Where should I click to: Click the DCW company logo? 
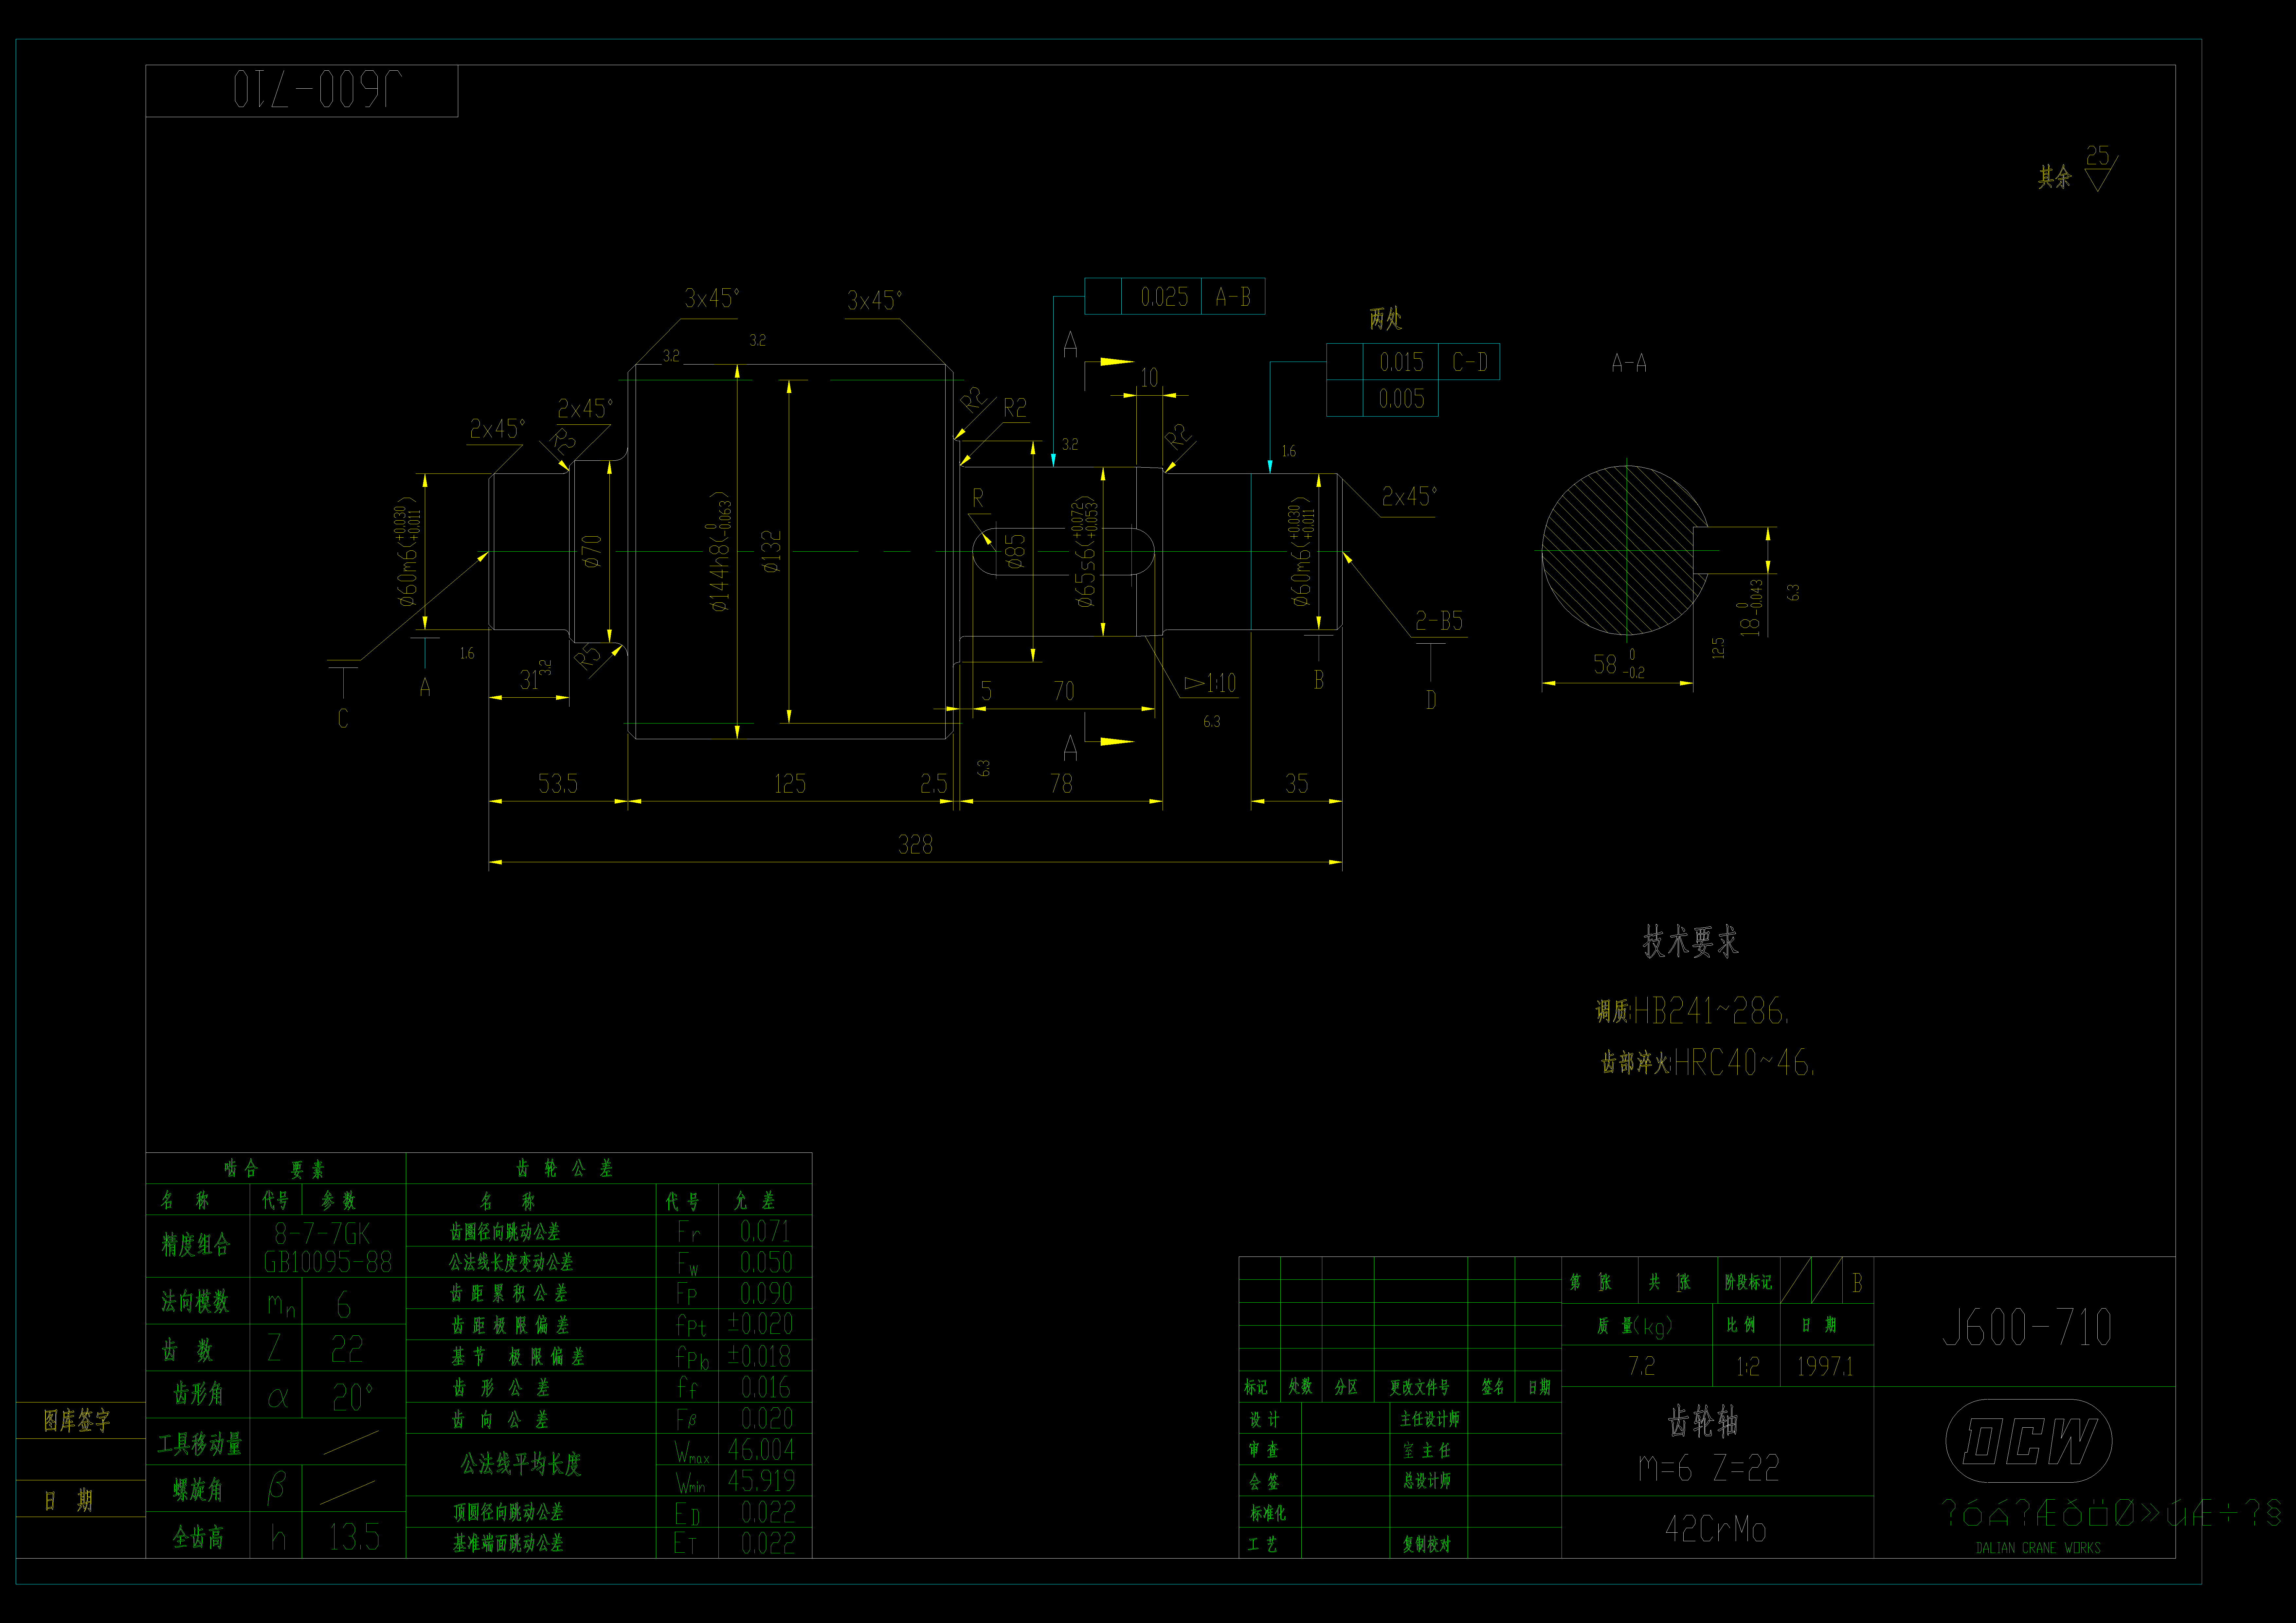click(2029, 1441)
